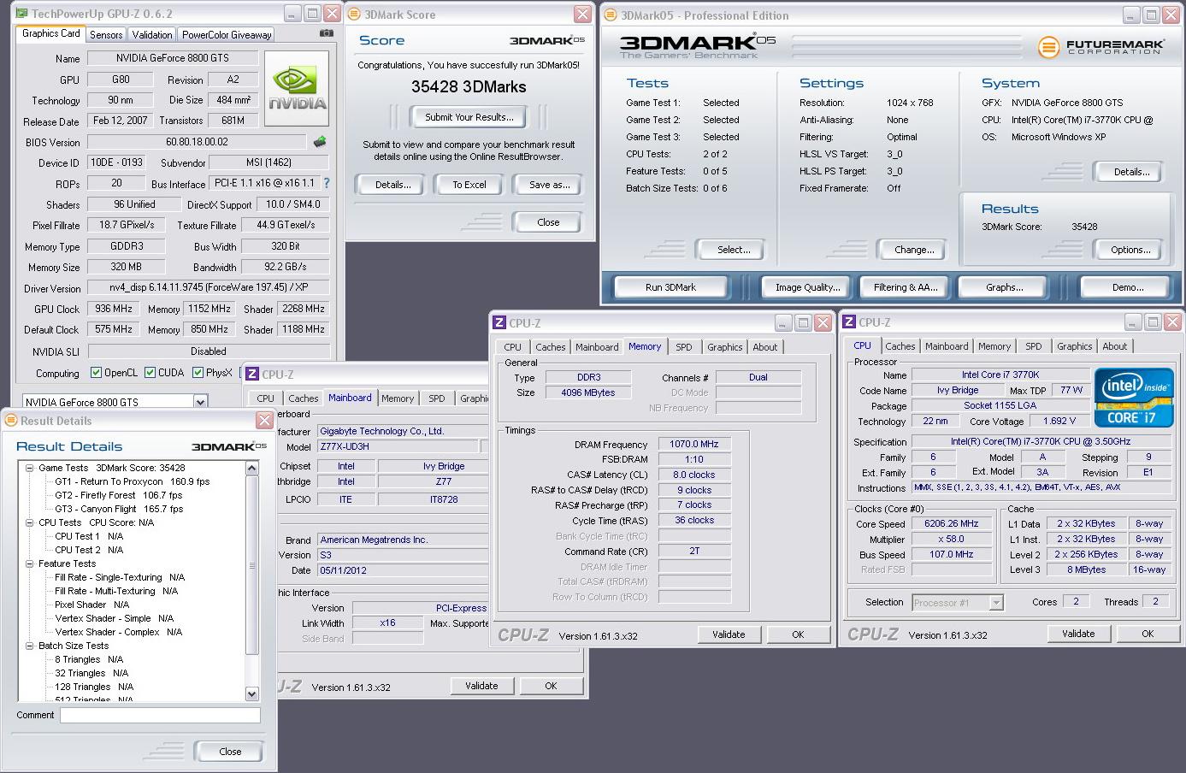This screenshot has height=773, width=1186.
Task: Click Details button in 3DMark Score window
Action: click(392, 185)
